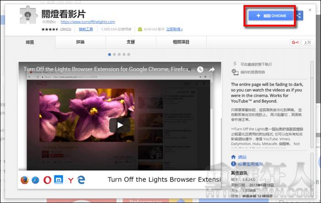Open the view all 53 languages link
The height and width of the screenshot is (203, 321).
257,196
